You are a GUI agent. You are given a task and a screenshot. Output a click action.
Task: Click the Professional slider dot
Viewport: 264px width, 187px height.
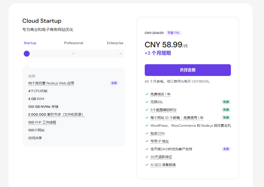[x=73, y=54]
